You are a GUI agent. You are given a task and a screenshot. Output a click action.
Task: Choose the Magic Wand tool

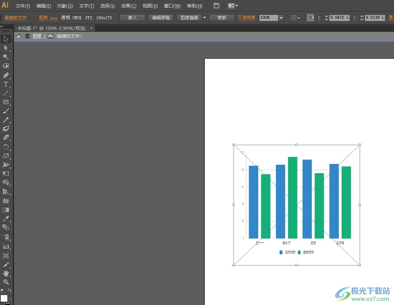coord(6,57)
